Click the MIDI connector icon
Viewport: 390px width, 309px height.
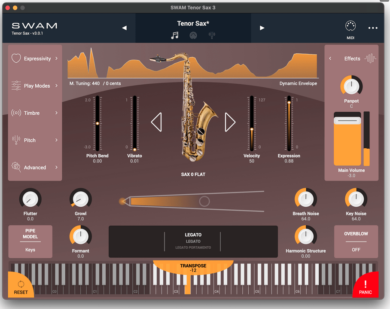(350, 27)
